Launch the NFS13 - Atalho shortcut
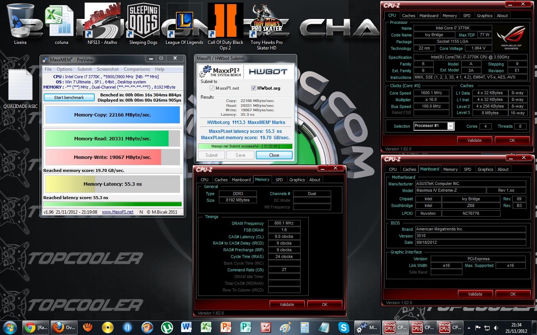Screen dimensions: 537x335 [102, 24]
